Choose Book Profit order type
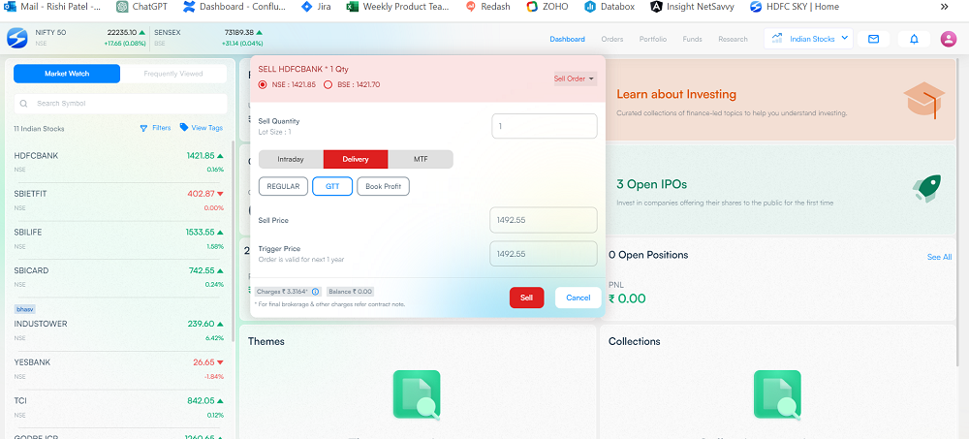Viewport: 969px width, 439px height. (x=383, y=186)
